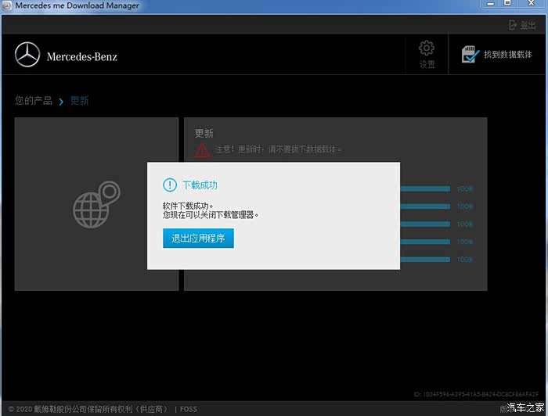548x416 pixels.
Task: Click the 更新 panel heading
Action: tap(204, 133)
